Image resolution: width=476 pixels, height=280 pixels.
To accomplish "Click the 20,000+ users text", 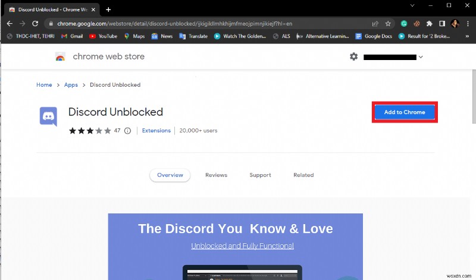I will (x=198, y=130).
